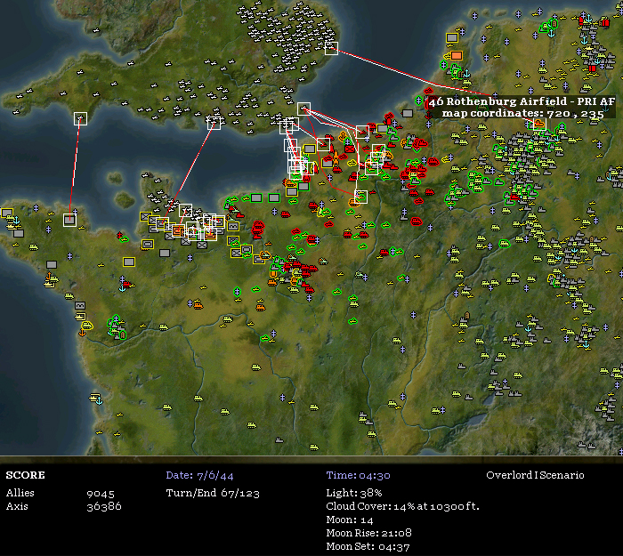This screenshot has width=623, height=556.
Task: Click plain gray rectangle south of the Cotentin peninsula
Action: tap(165, 253)
